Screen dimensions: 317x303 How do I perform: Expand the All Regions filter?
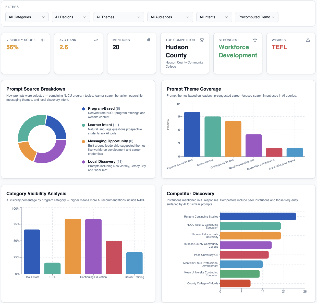[71, 17]
